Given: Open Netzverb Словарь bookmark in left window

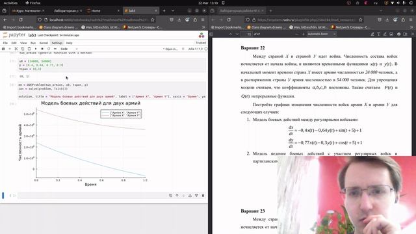Looking at the screenshot, I should pos(142,27).
